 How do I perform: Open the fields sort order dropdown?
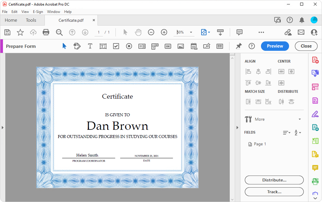(x=298, y=133)
